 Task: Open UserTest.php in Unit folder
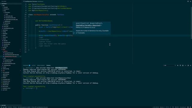pos(8,62)
